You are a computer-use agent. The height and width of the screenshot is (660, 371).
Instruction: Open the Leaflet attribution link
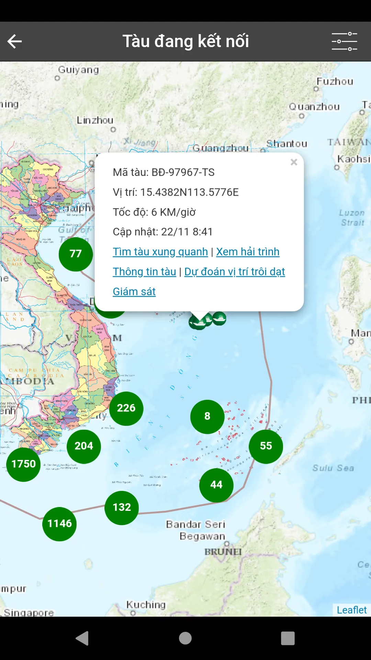351,610
